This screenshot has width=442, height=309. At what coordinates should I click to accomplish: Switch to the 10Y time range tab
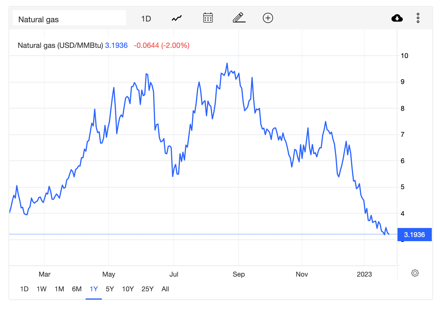[x=128, y=289]
